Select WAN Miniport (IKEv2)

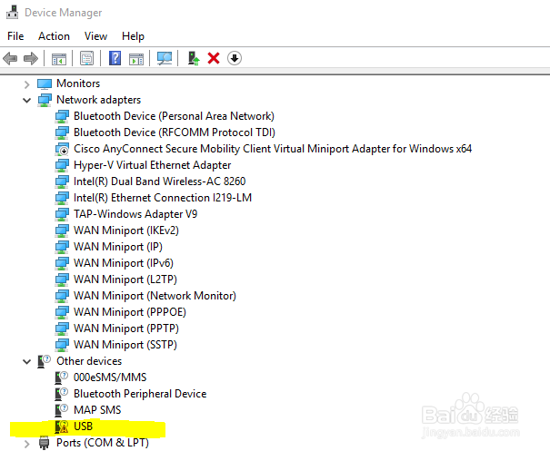(x=126, y=230)
